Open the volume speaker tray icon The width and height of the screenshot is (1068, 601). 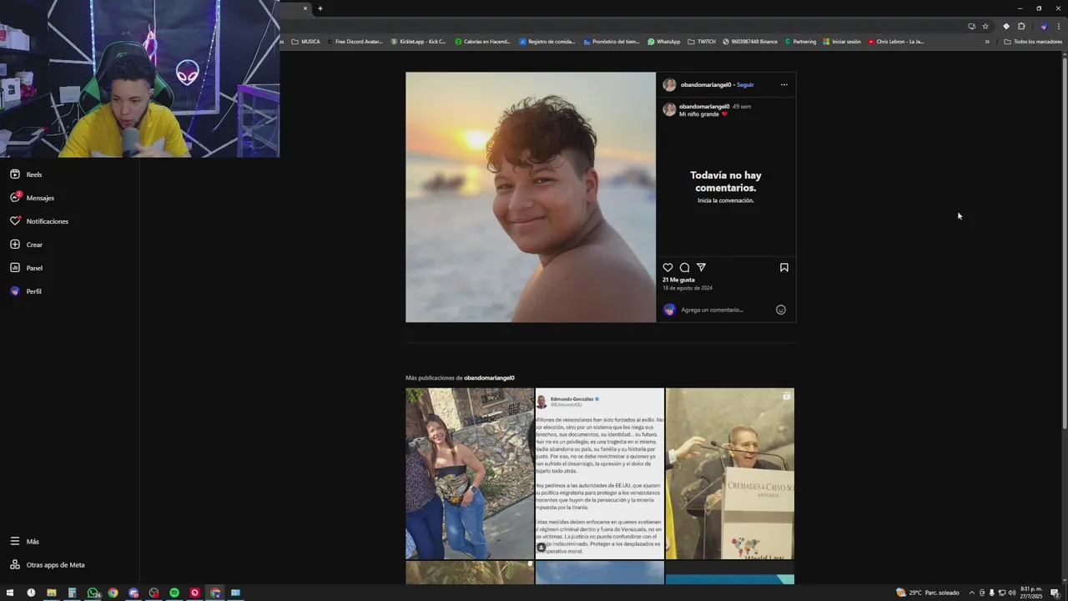click(x=1011, y=593)
